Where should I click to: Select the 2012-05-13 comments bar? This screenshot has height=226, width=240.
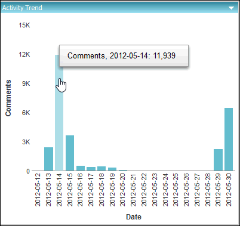[48, 159]
